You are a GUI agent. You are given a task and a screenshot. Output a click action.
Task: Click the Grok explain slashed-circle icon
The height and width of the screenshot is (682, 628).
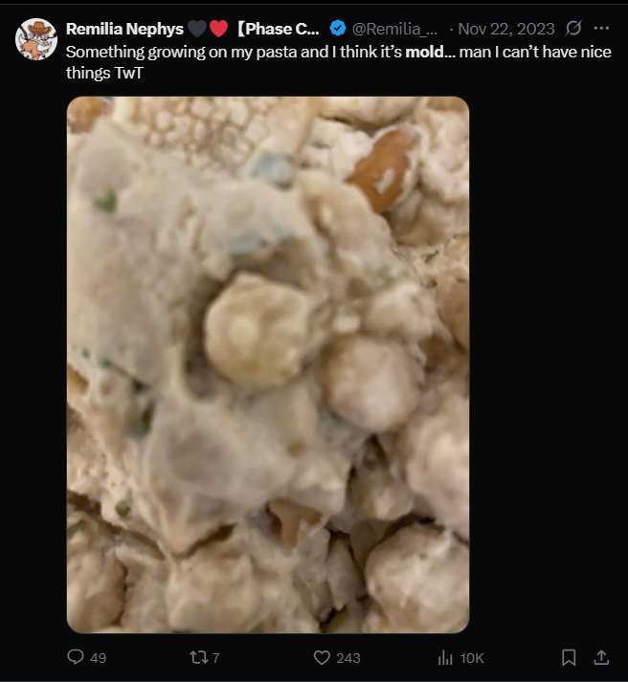pos(573,29)
